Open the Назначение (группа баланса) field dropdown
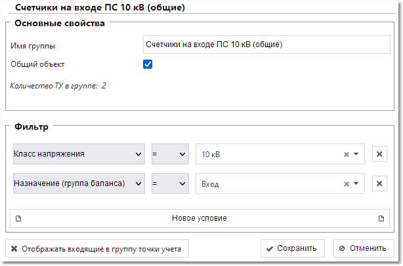This screenshot has width=403, height=266. pos(79,183)
